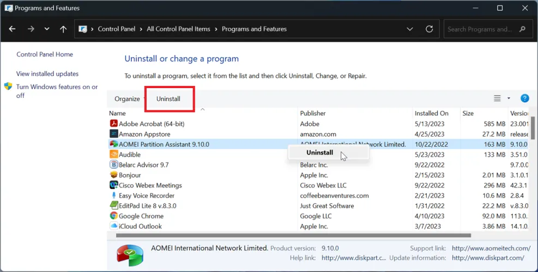This screenshot has width=538, height=272.
Task: Click the Google Chrome icon in list
Action: click(114, 216)
